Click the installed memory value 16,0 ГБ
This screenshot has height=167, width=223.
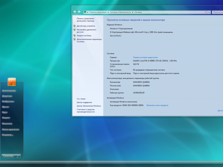pos(136,64)
